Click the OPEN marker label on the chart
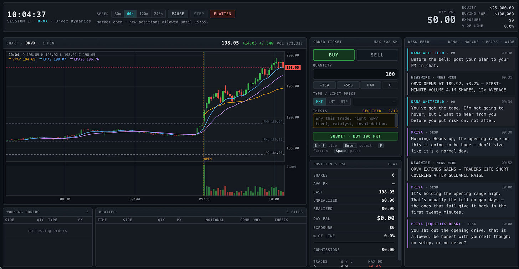Image resolution: width=519 pixels, height=269 pixels. click(x=208, y=159)
